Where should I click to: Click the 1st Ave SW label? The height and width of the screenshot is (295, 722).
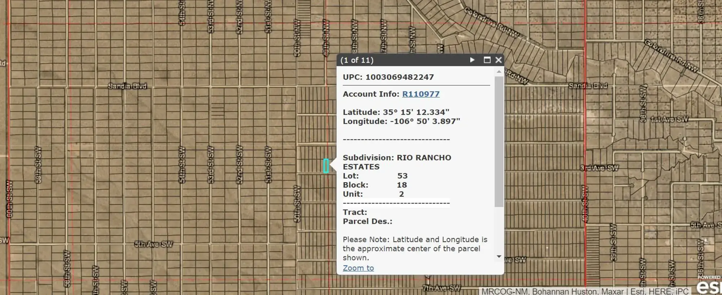click(669, 119)
